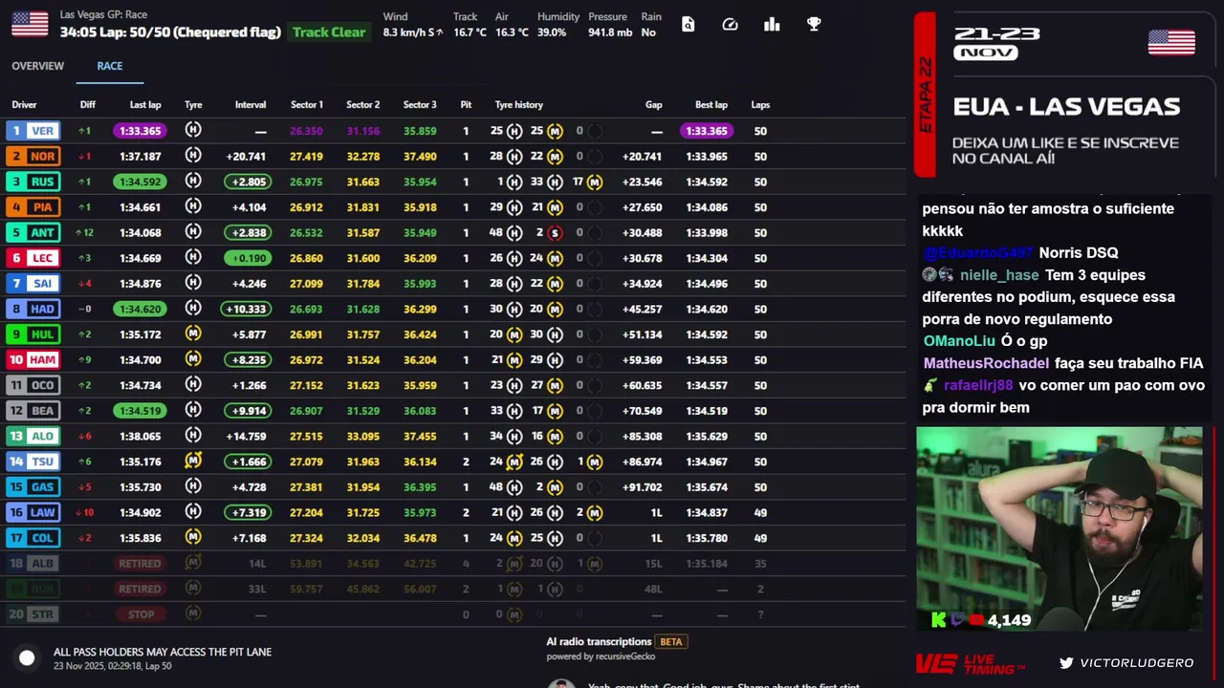Viewport: 1224px width, 688px height.
Task: Click the VE Live Timing logo
Action: click(970, 663)
